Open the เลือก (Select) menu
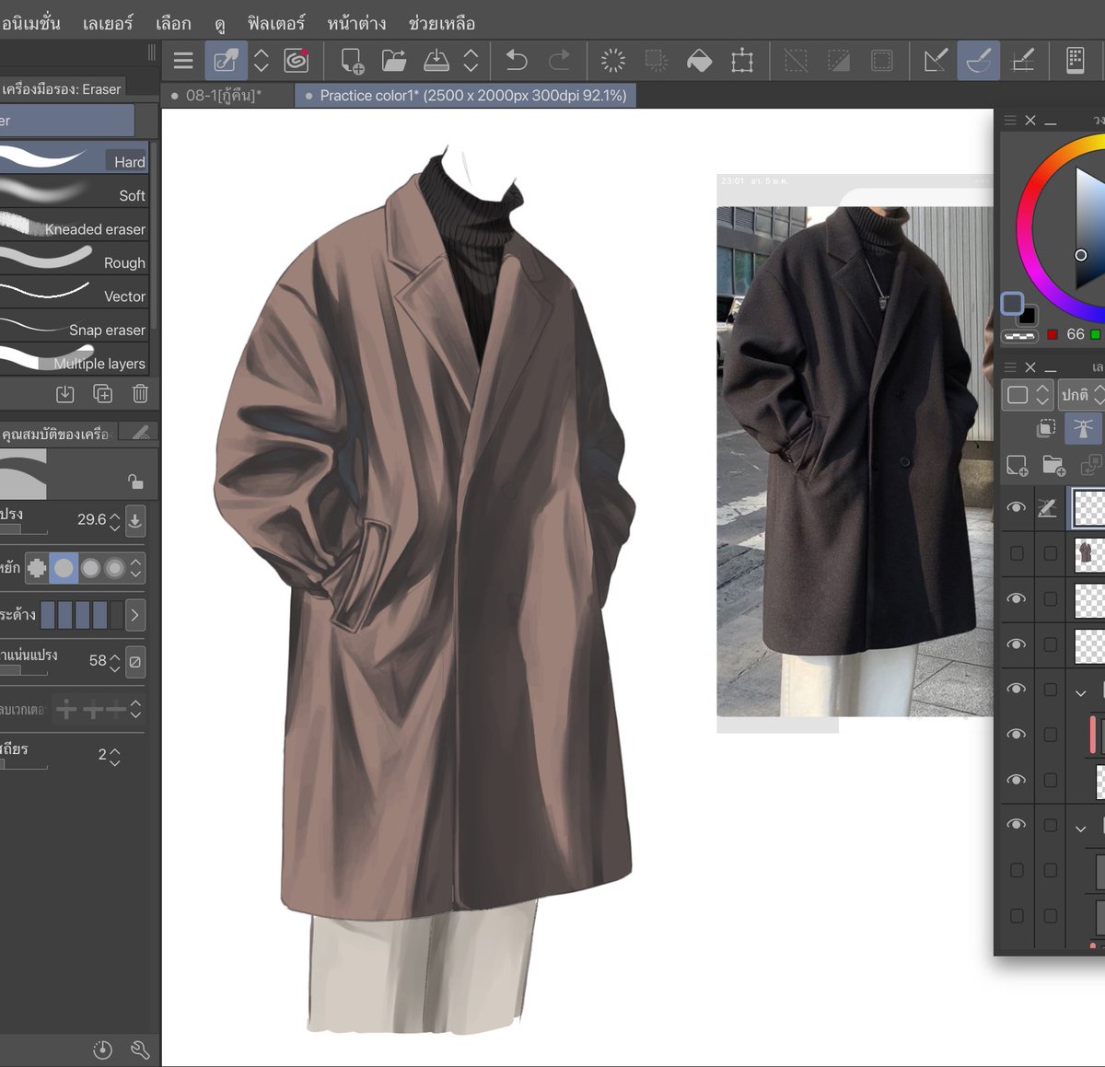 click(x=173, y=23)
